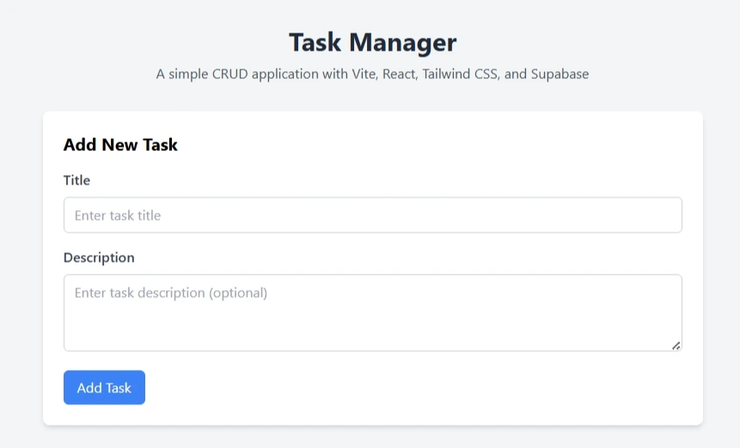The height and width of the screenshot is (448, 740).
Task: Click the Title input field
Action: tap(372, 215)
